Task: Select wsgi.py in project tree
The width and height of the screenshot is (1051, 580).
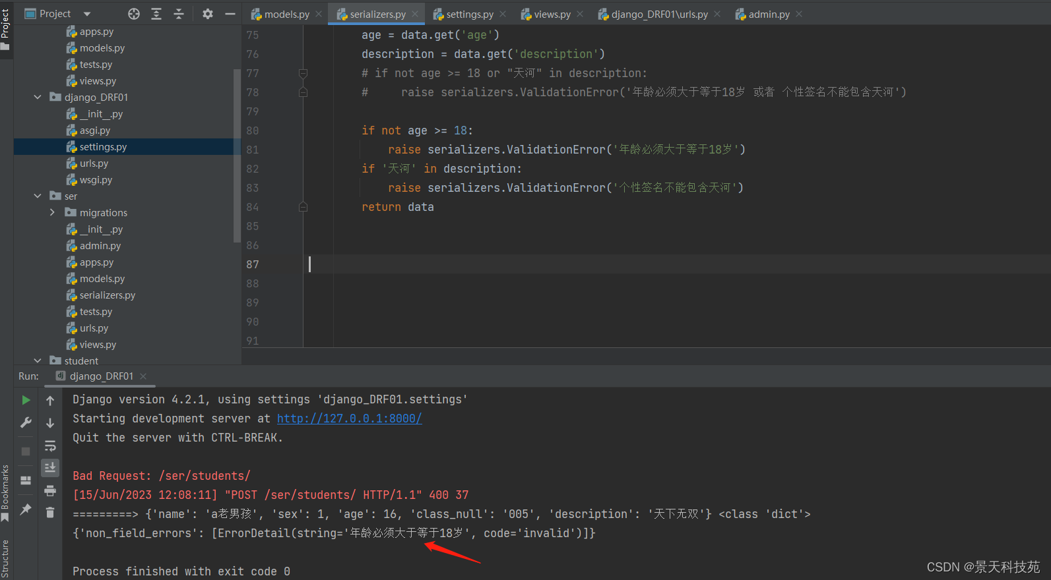Action: [x=96, y=180]
